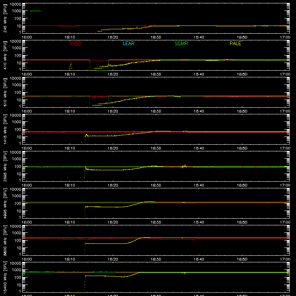Screen dimensions: 296x296
Task: Click the 16:10 time label below 410 MHz plot
Action: [x=70, y=74]
